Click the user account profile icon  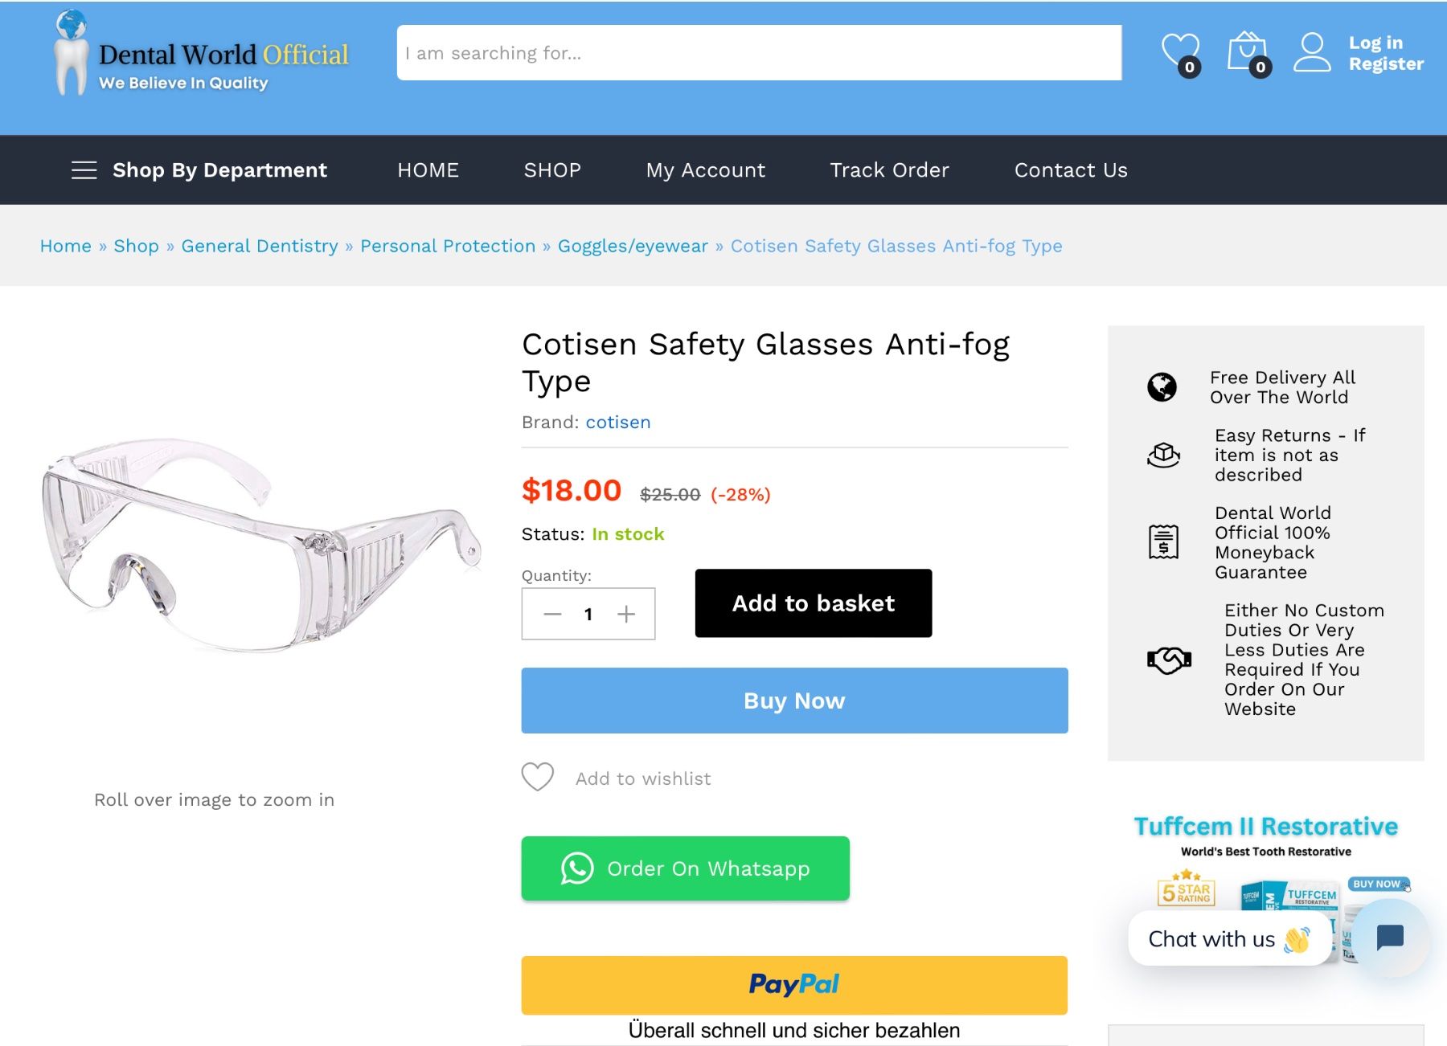coord(1311,52)
